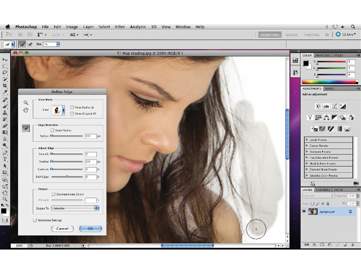Select the Zoom tool in Refine Edge dialog
This screenshot has height=271, width=361.
pos(26,103)
